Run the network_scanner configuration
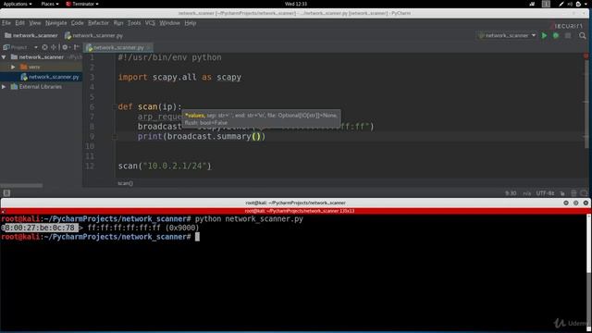Image resolution: width=592 pixels, height=333 pixels. pos(544,35)
